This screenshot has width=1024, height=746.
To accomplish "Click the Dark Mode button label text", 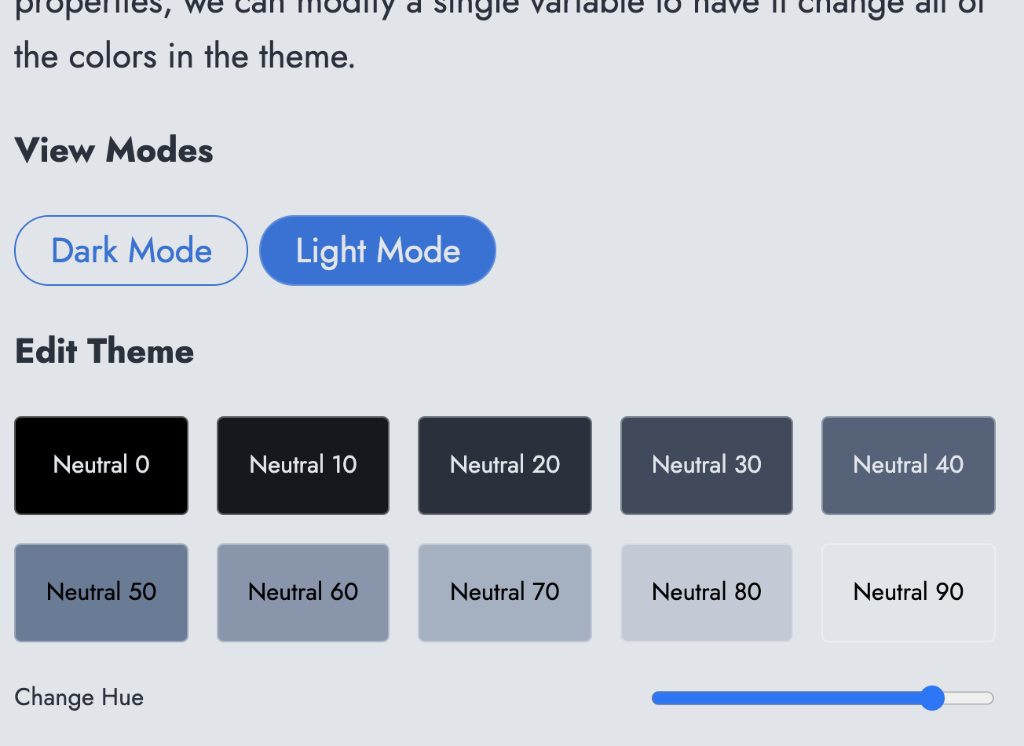I will pyautogui.click(x=130, y=250).
